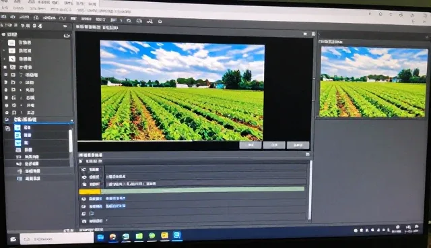The image size is (431, 248).
Task: Click the empty field in the first properties row
Action: (205, 169)
